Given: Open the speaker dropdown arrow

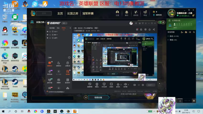Looking at the screenshot, I should (x=128, y=85).
